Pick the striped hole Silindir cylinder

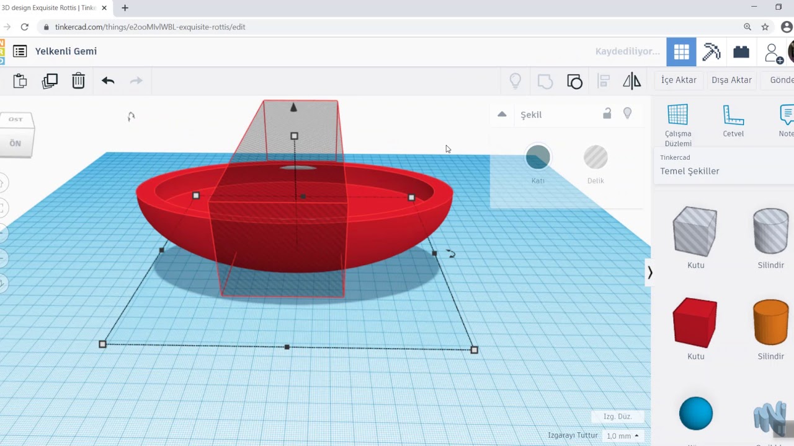coord(771,231)
